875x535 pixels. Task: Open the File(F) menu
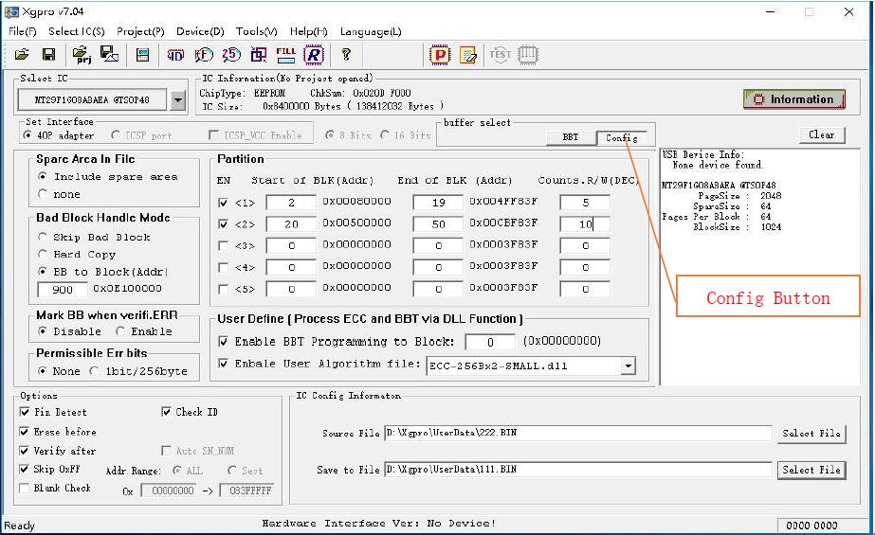(x=23, y=31)
